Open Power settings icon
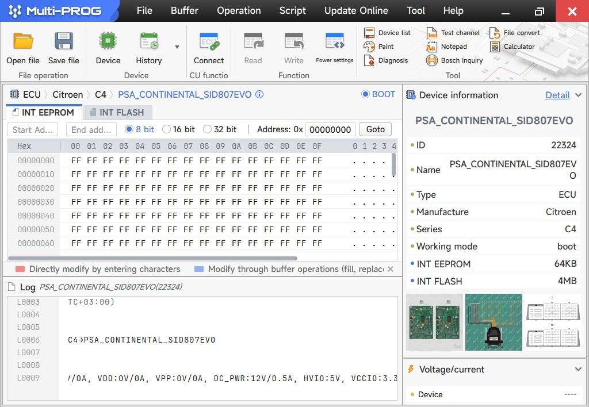589x407 pixels. (x=335, y=41)
